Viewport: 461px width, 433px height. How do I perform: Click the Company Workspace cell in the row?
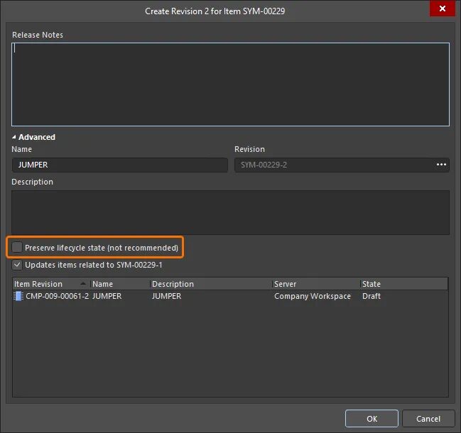click(x=313, y=296)
